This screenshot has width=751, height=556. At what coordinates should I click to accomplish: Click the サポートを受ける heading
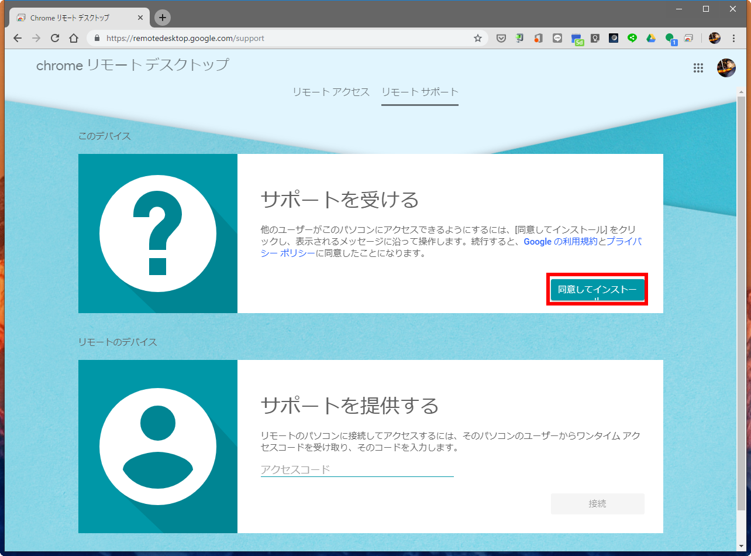point(340,200)
